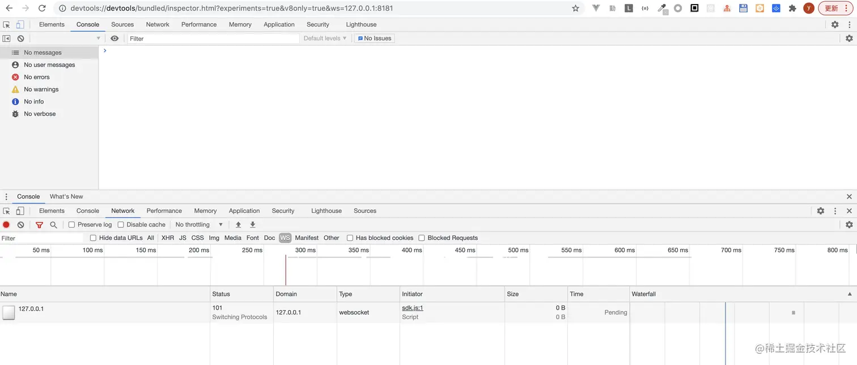Open lower DevTools three-dot menu
This screenshot has width=857, height=365.
tap(835, 211)
